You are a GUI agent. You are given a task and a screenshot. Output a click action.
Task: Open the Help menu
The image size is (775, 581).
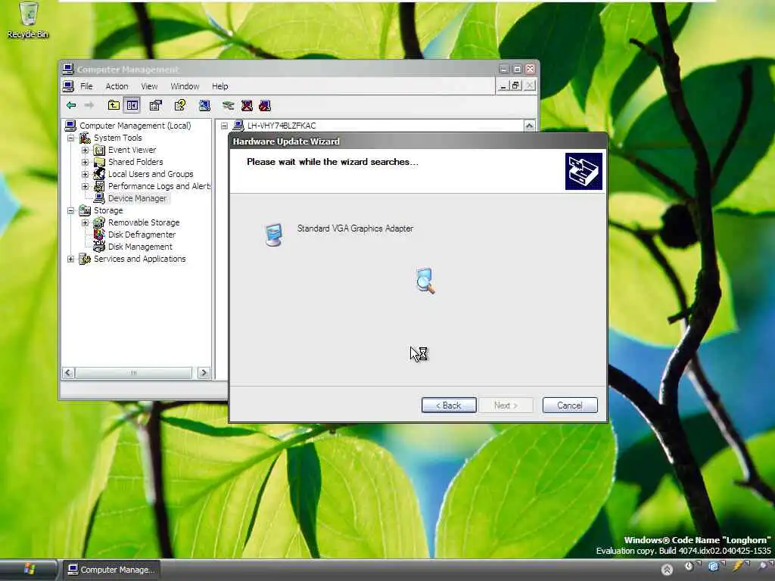pyautogui.click(x=220, y=86)
